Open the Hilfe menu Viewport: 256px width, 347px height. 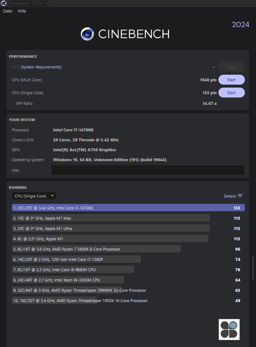(x=22, y=11)
